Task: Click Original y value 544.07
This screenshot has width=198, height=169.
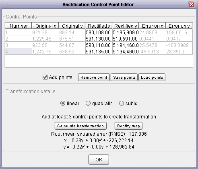Action: coord(72,45)
